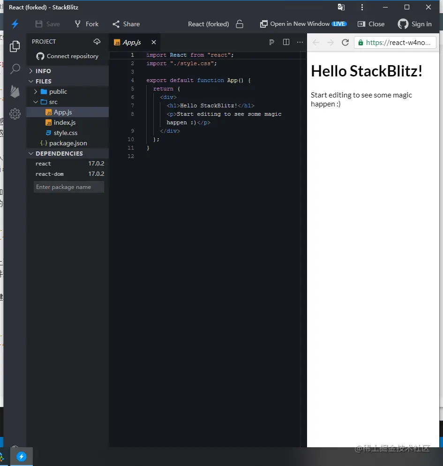443x466 pixels.
Task: Expand the INFO section
Action: 68,71
